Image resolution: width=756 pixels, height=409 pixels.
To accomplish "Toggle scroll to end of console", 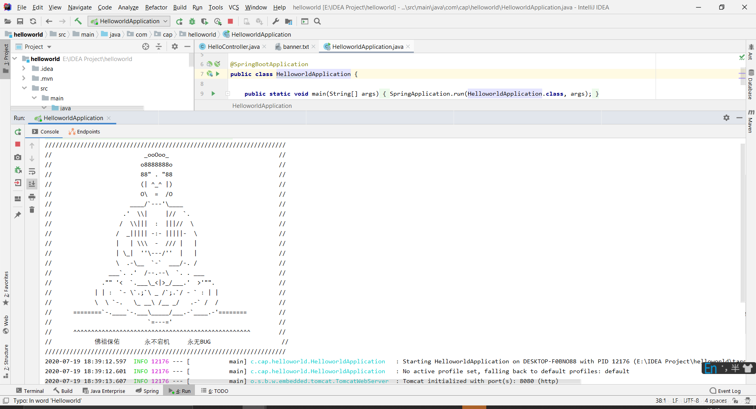I will [32, 184].
